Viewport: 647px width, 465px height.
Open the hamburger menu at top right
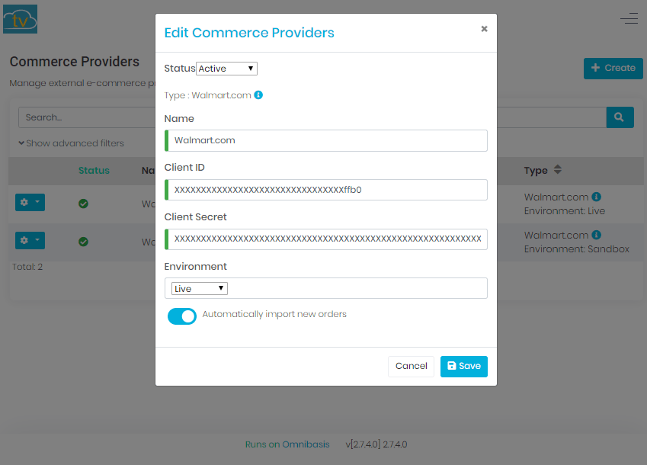(629, 18)
